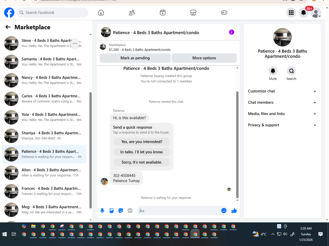Viewport: 329px width, 246px height.
Task: Click Mark as pending button
Action: coord(135,58)
